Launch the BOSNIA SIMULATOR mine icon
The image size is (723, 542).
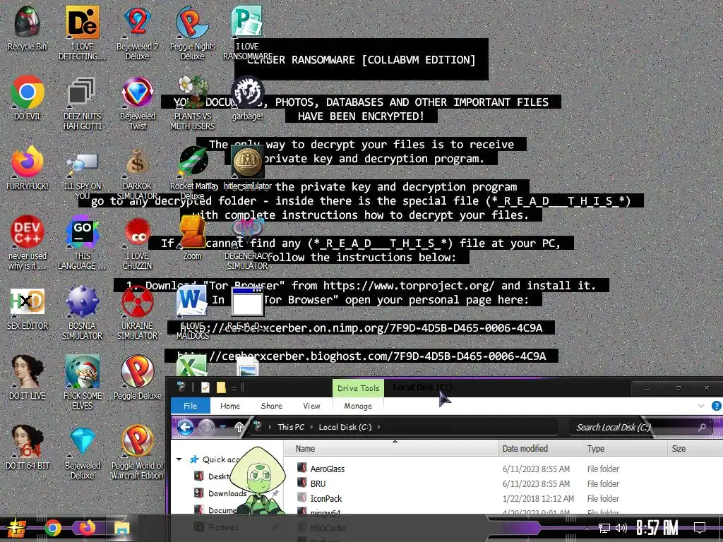(x=82, y=313)
